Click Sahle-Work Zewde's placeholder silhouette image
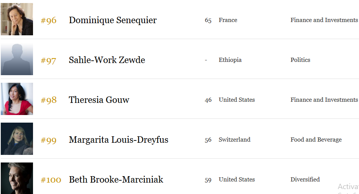359x194 pixels. [x=17, y=59]
